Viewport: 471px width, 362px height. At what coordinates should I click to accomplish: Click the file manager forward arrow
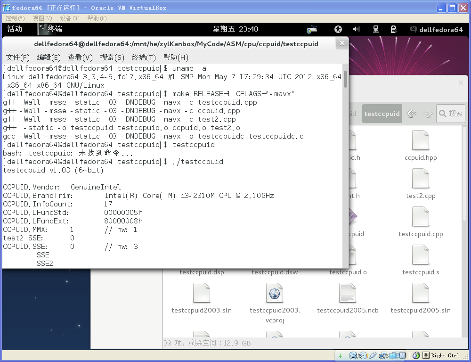[x=428, y=114]
